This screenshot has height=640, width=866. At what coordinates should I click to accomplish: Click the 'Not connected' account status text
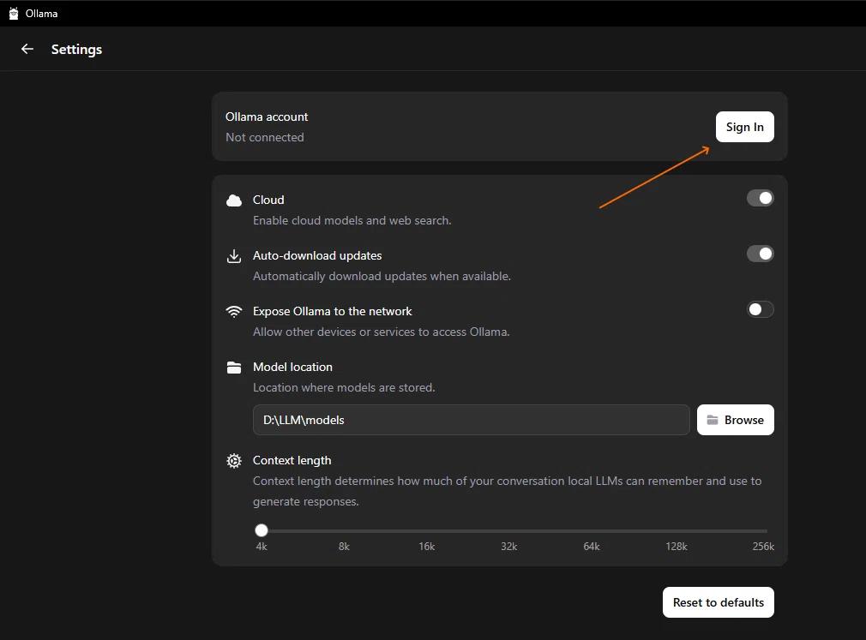pyautogui.click(x=265, y=137)
